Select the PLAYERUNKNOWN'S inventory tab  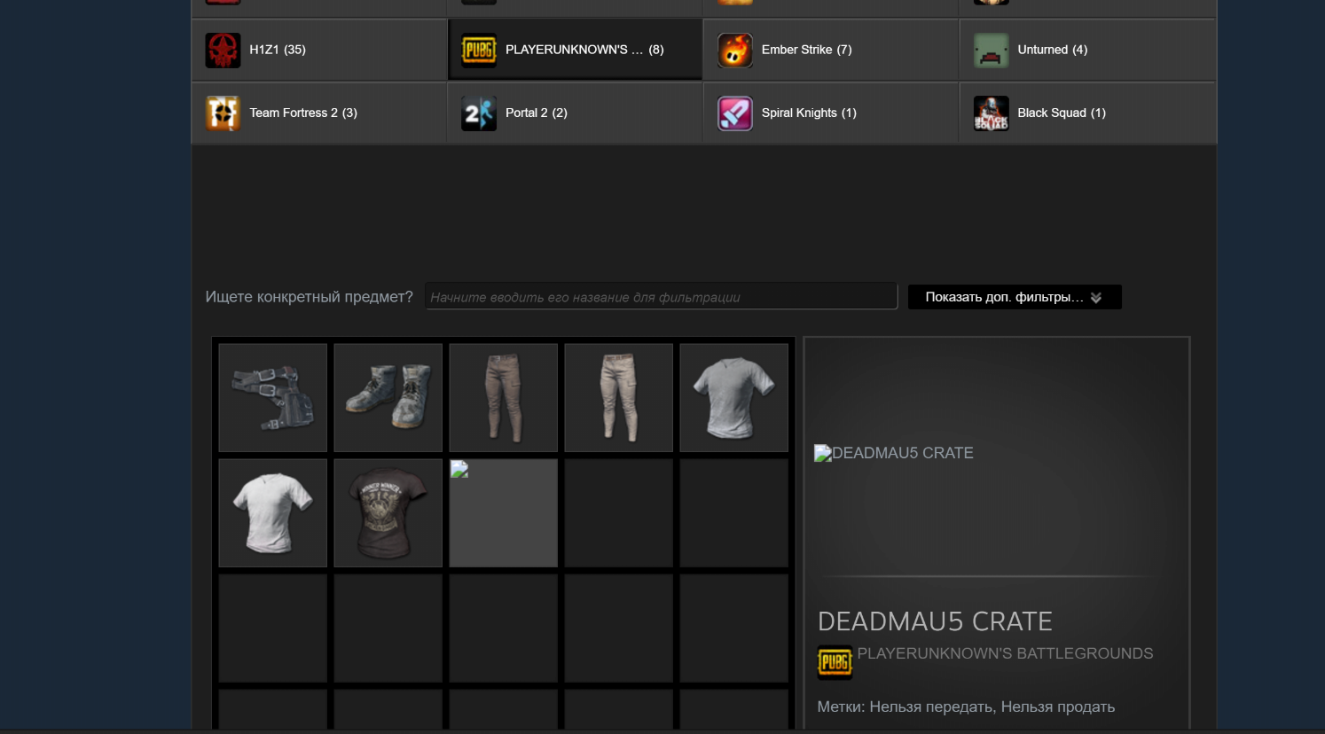click(575, 50)
